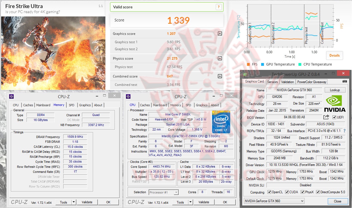Viewport: 352px width, 208px height.
Task: Open the CPU tab in left CPU-Z window
Action: (16, 105)
